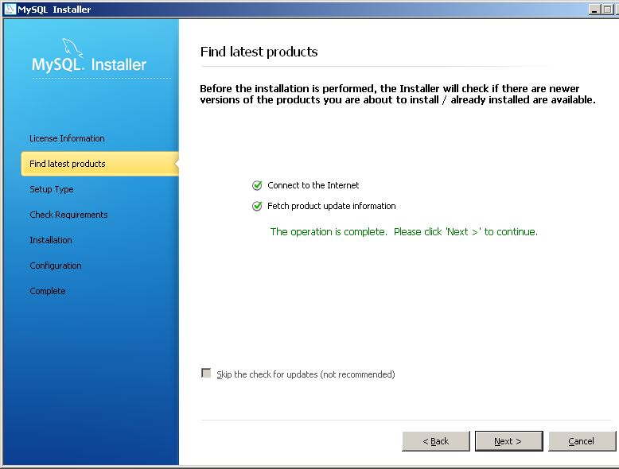Cancel the MySQL installation
The height and width of the screenshot is (469, 619).
(x=582, y=441)
